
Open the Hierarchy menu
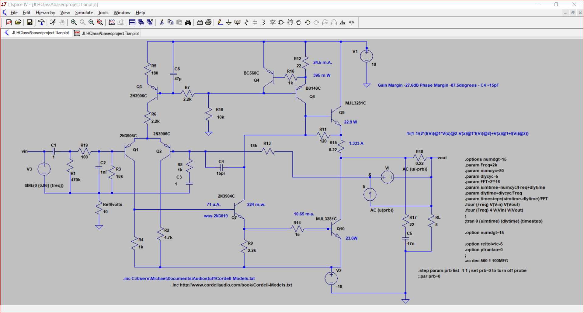(x=45, y=12)
